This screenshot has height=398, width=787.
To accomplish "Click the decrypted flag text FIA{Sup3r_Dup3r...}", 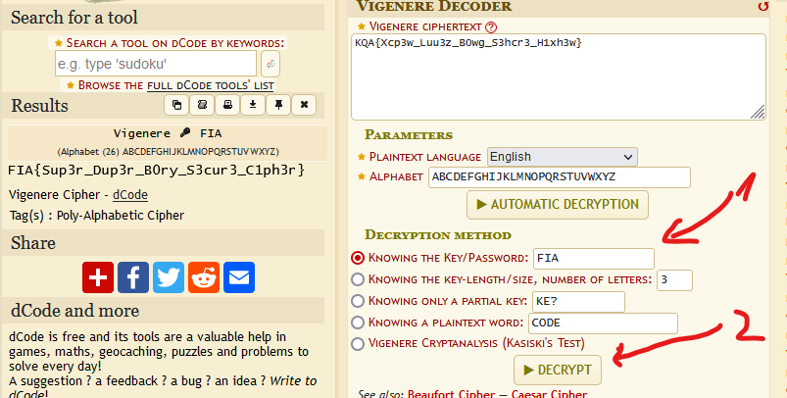I will coord(157,171).
